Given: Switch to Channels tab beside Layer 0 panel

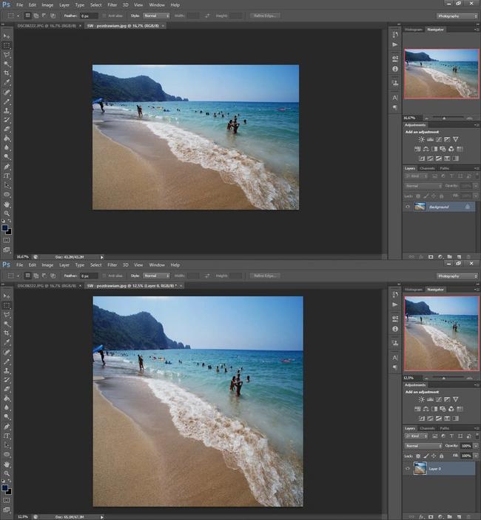Looking at the screenshot, I should pos(427,428).
